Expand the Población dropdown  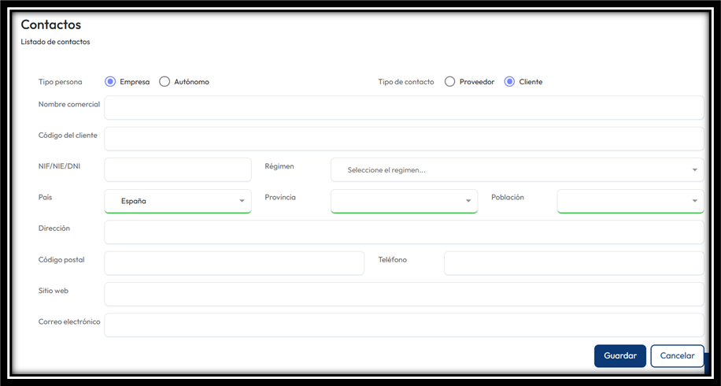pyautogui.click(x=630, y=201)
